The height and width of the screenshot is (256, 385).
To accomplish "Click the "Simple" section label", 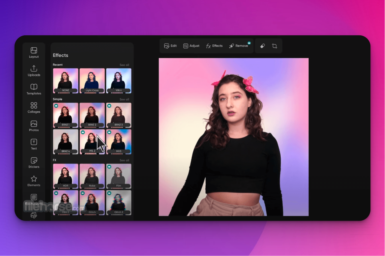I will [x=57, y=99].
